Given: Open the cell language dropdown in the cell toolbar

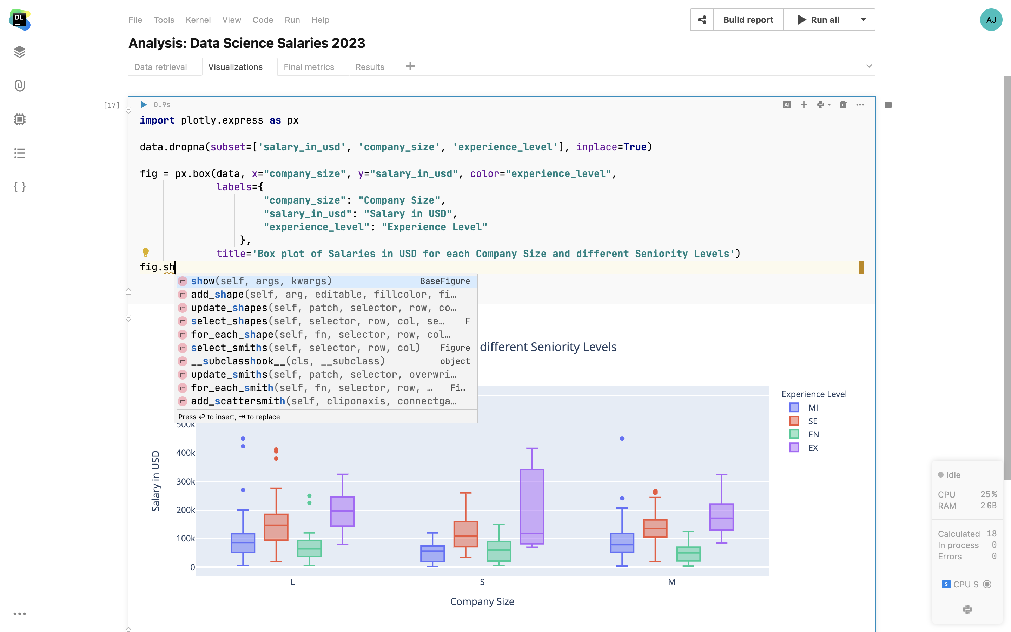Looking at the screenshot, I should 824,105.
